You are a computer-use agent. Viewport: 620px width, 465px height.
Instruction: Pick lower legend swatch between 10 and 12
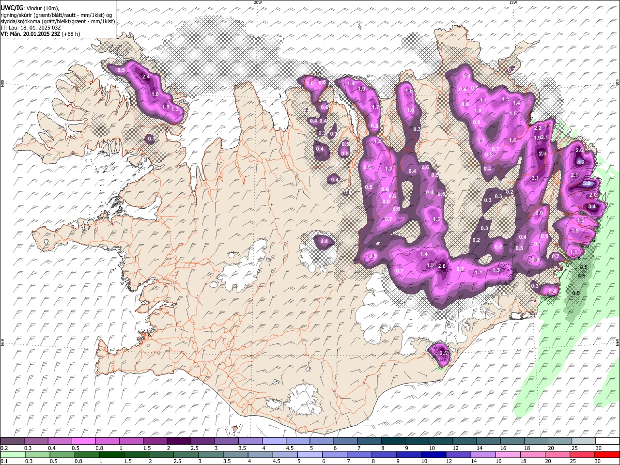point(434,454)
